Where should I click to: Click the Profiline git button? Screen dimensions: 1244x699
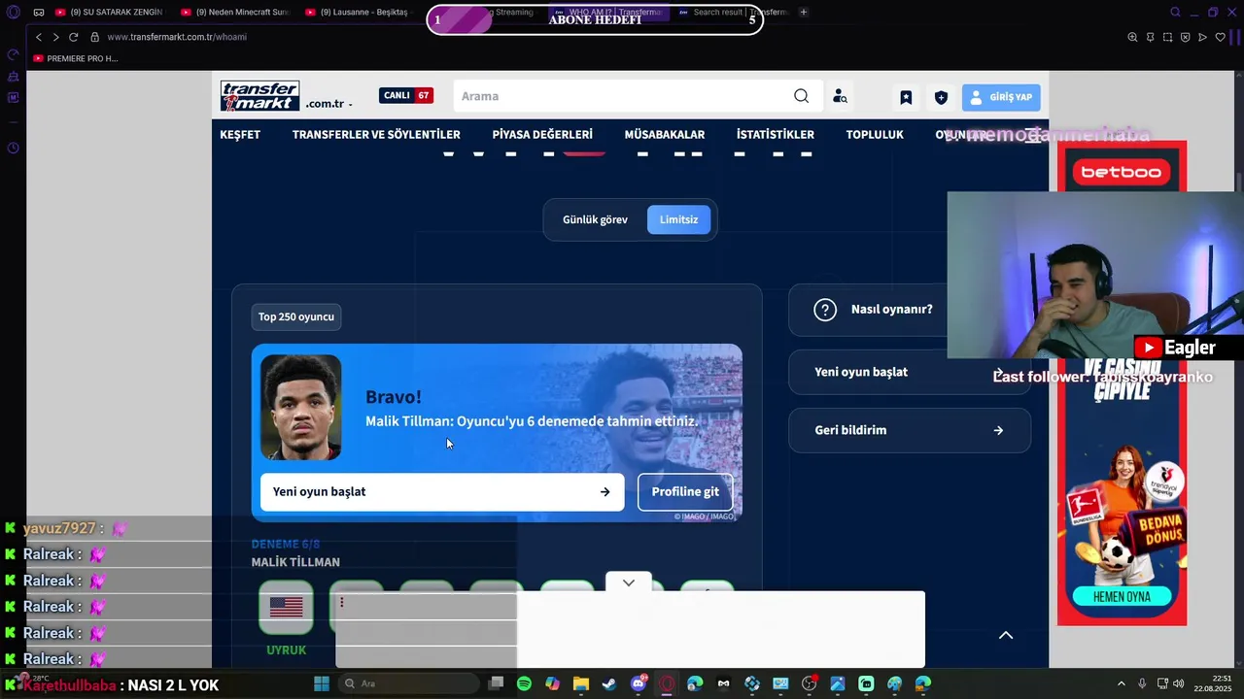pyautogui.click(x=685, y=492)
